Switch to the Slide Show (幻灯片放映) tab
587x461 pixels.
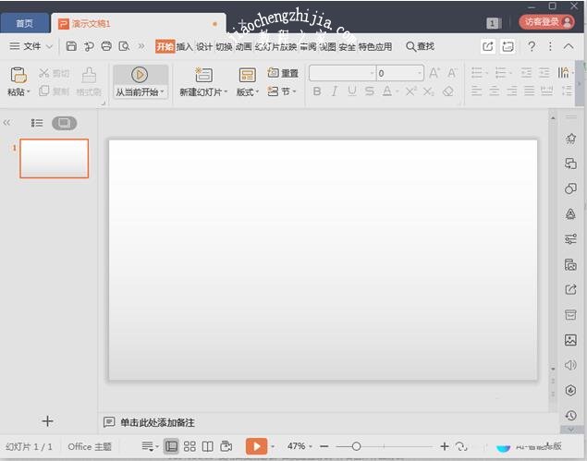275,46
